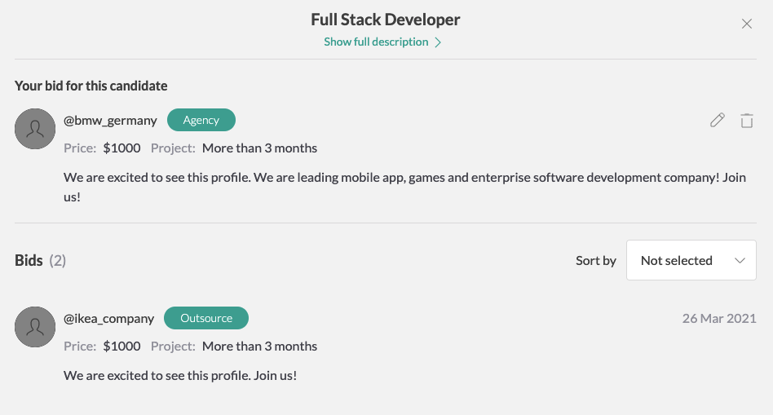
Task: Click the 26 Mar 2021 bid date
Action: [719, 318]
